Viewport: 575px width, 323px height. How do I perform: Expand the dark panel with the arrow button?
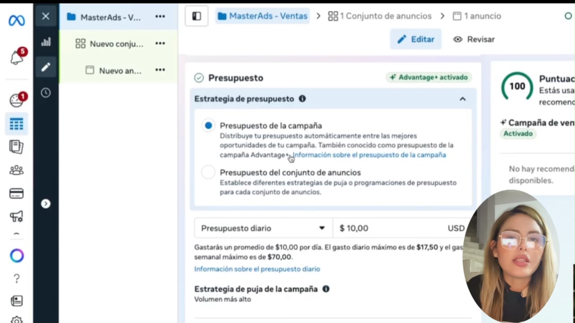click(46, 204)
